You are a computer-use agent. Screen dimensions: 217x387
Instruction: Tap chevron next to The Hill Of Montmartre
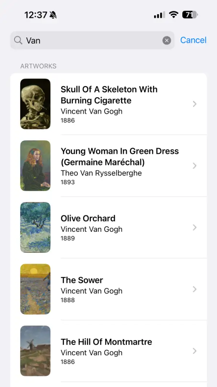[195, 351]
